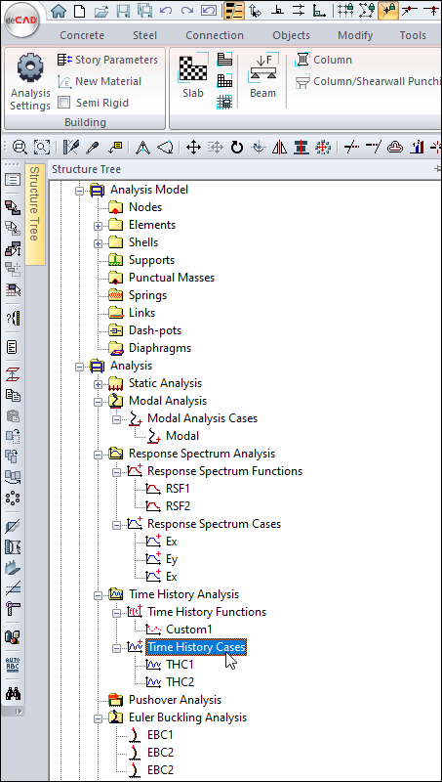The height and width of the screenshot is (782, 442).
Task: Select the Springs tree item
Action: (x=147, y=295)
